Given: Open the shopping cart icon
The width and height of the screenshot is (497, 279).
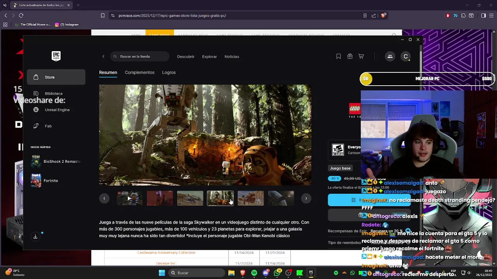Looking at the screenshot, I should 361,57.
